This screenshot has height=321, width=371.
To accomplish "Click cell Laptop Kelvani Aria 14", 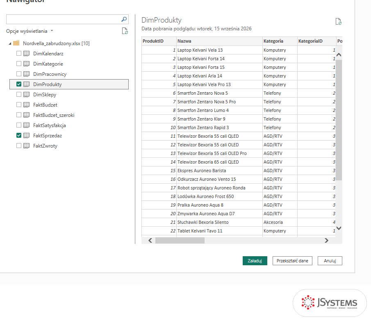I will (x=219, y=76).
